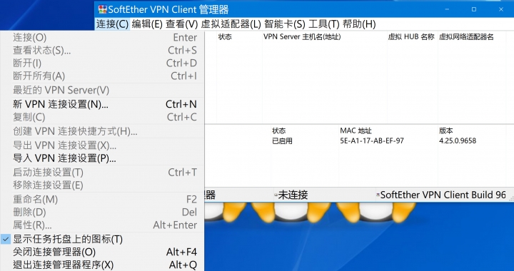
Task: Select 退出连接管理器程序(X) menu entry
Action: (102, 265)
